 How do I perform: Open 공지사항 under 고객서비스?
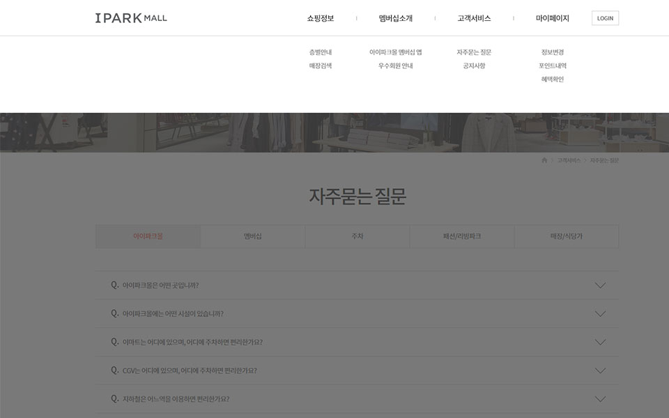(474, 65)
